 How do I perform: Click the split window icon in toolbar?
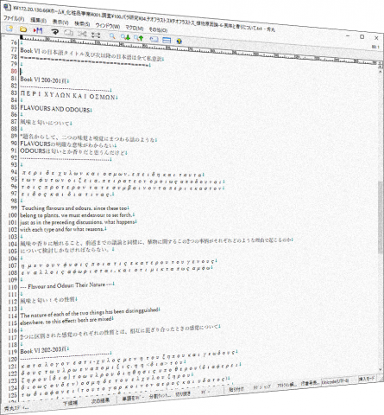point(167,40)
